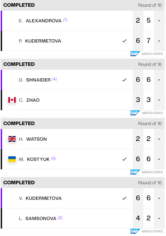Click winner checkmark next to D. Shnaider
This screenshot has width=166, height=236.
124,80
